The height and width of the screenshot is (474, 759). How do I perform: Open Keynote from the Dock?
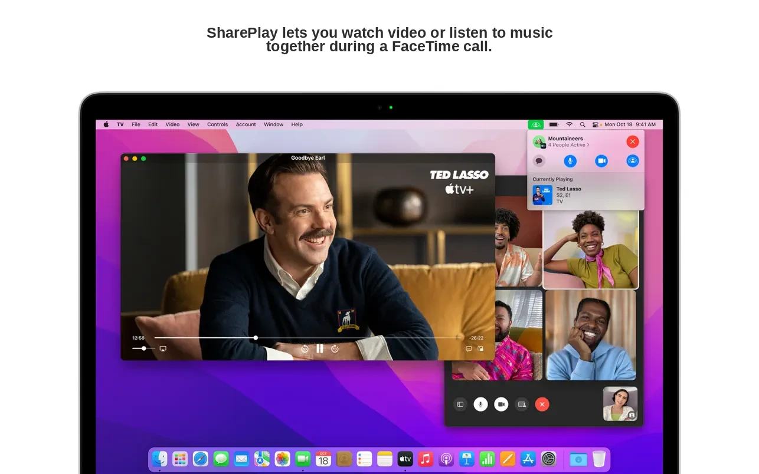467,459
